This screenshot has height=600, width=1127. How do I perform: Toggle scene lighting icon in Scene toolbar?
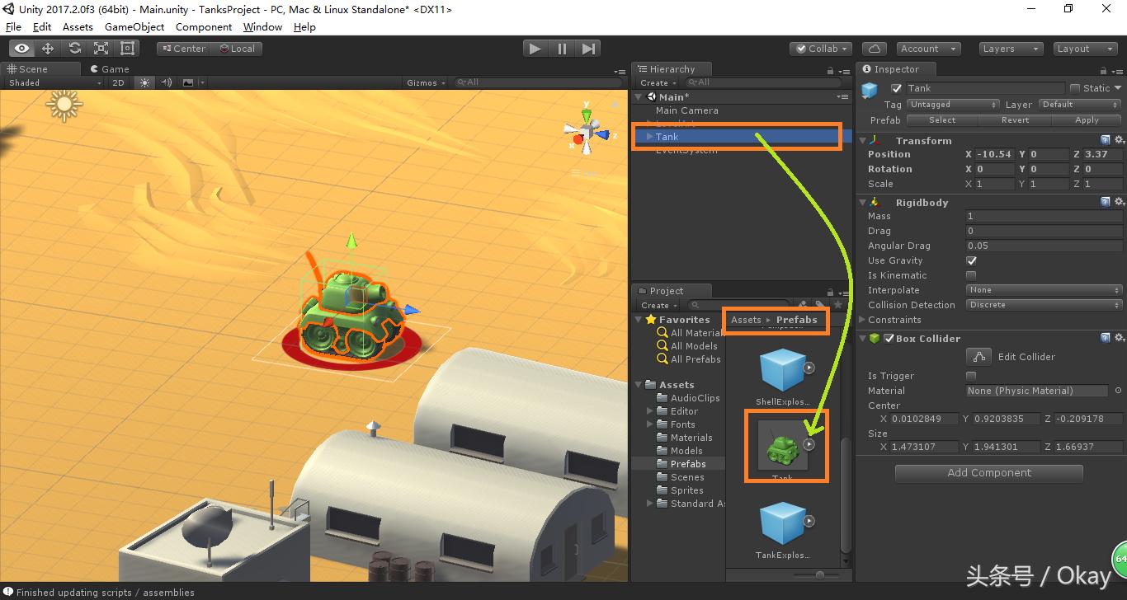[146, 82]
